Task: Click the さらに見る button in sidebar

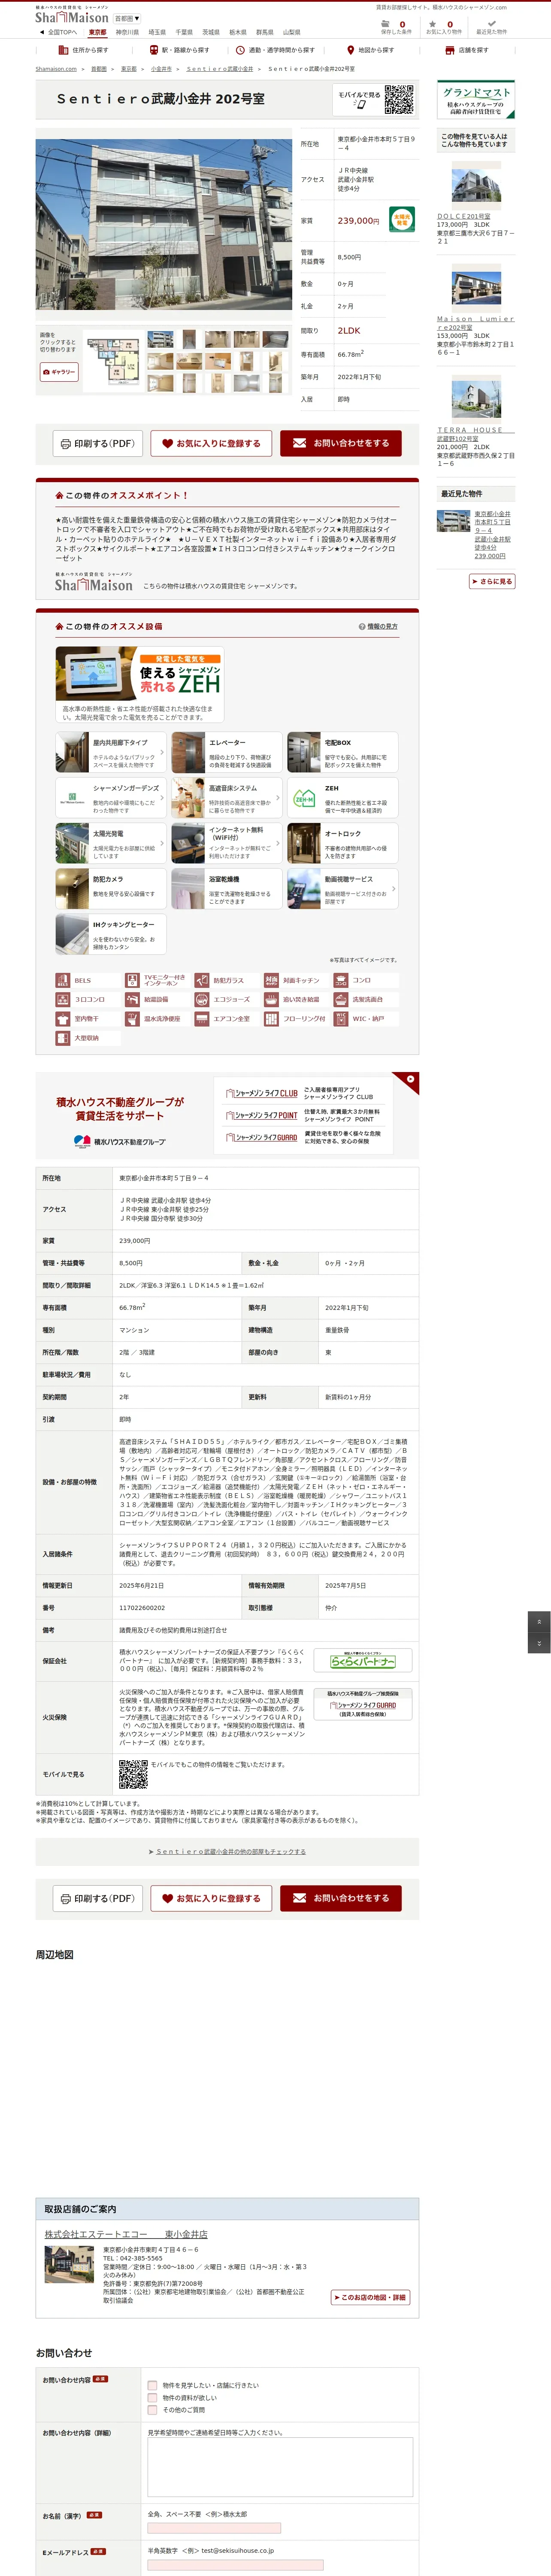Action: point(492,581)
